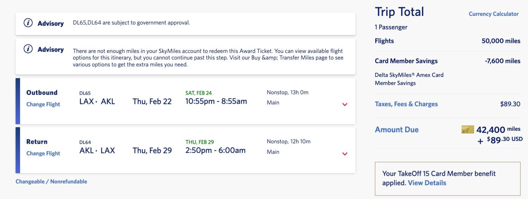Select the LAX to AKL outbound card

pyautogui.click(x=186, y=101)
